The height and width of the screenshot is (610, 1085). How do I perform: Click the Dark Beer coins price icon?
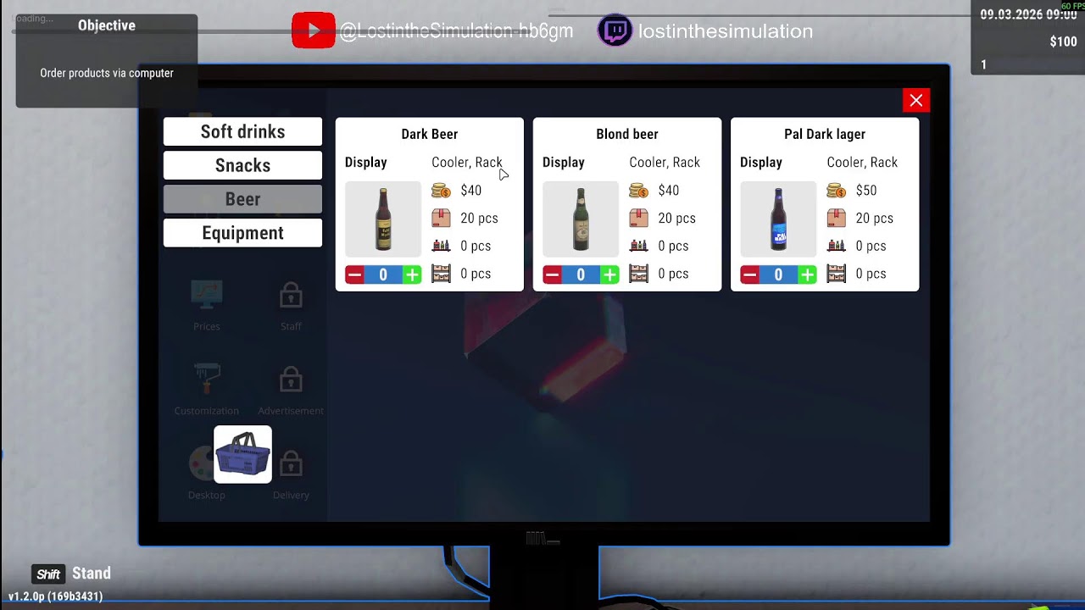pyautogui.click(x=441, y=191)
